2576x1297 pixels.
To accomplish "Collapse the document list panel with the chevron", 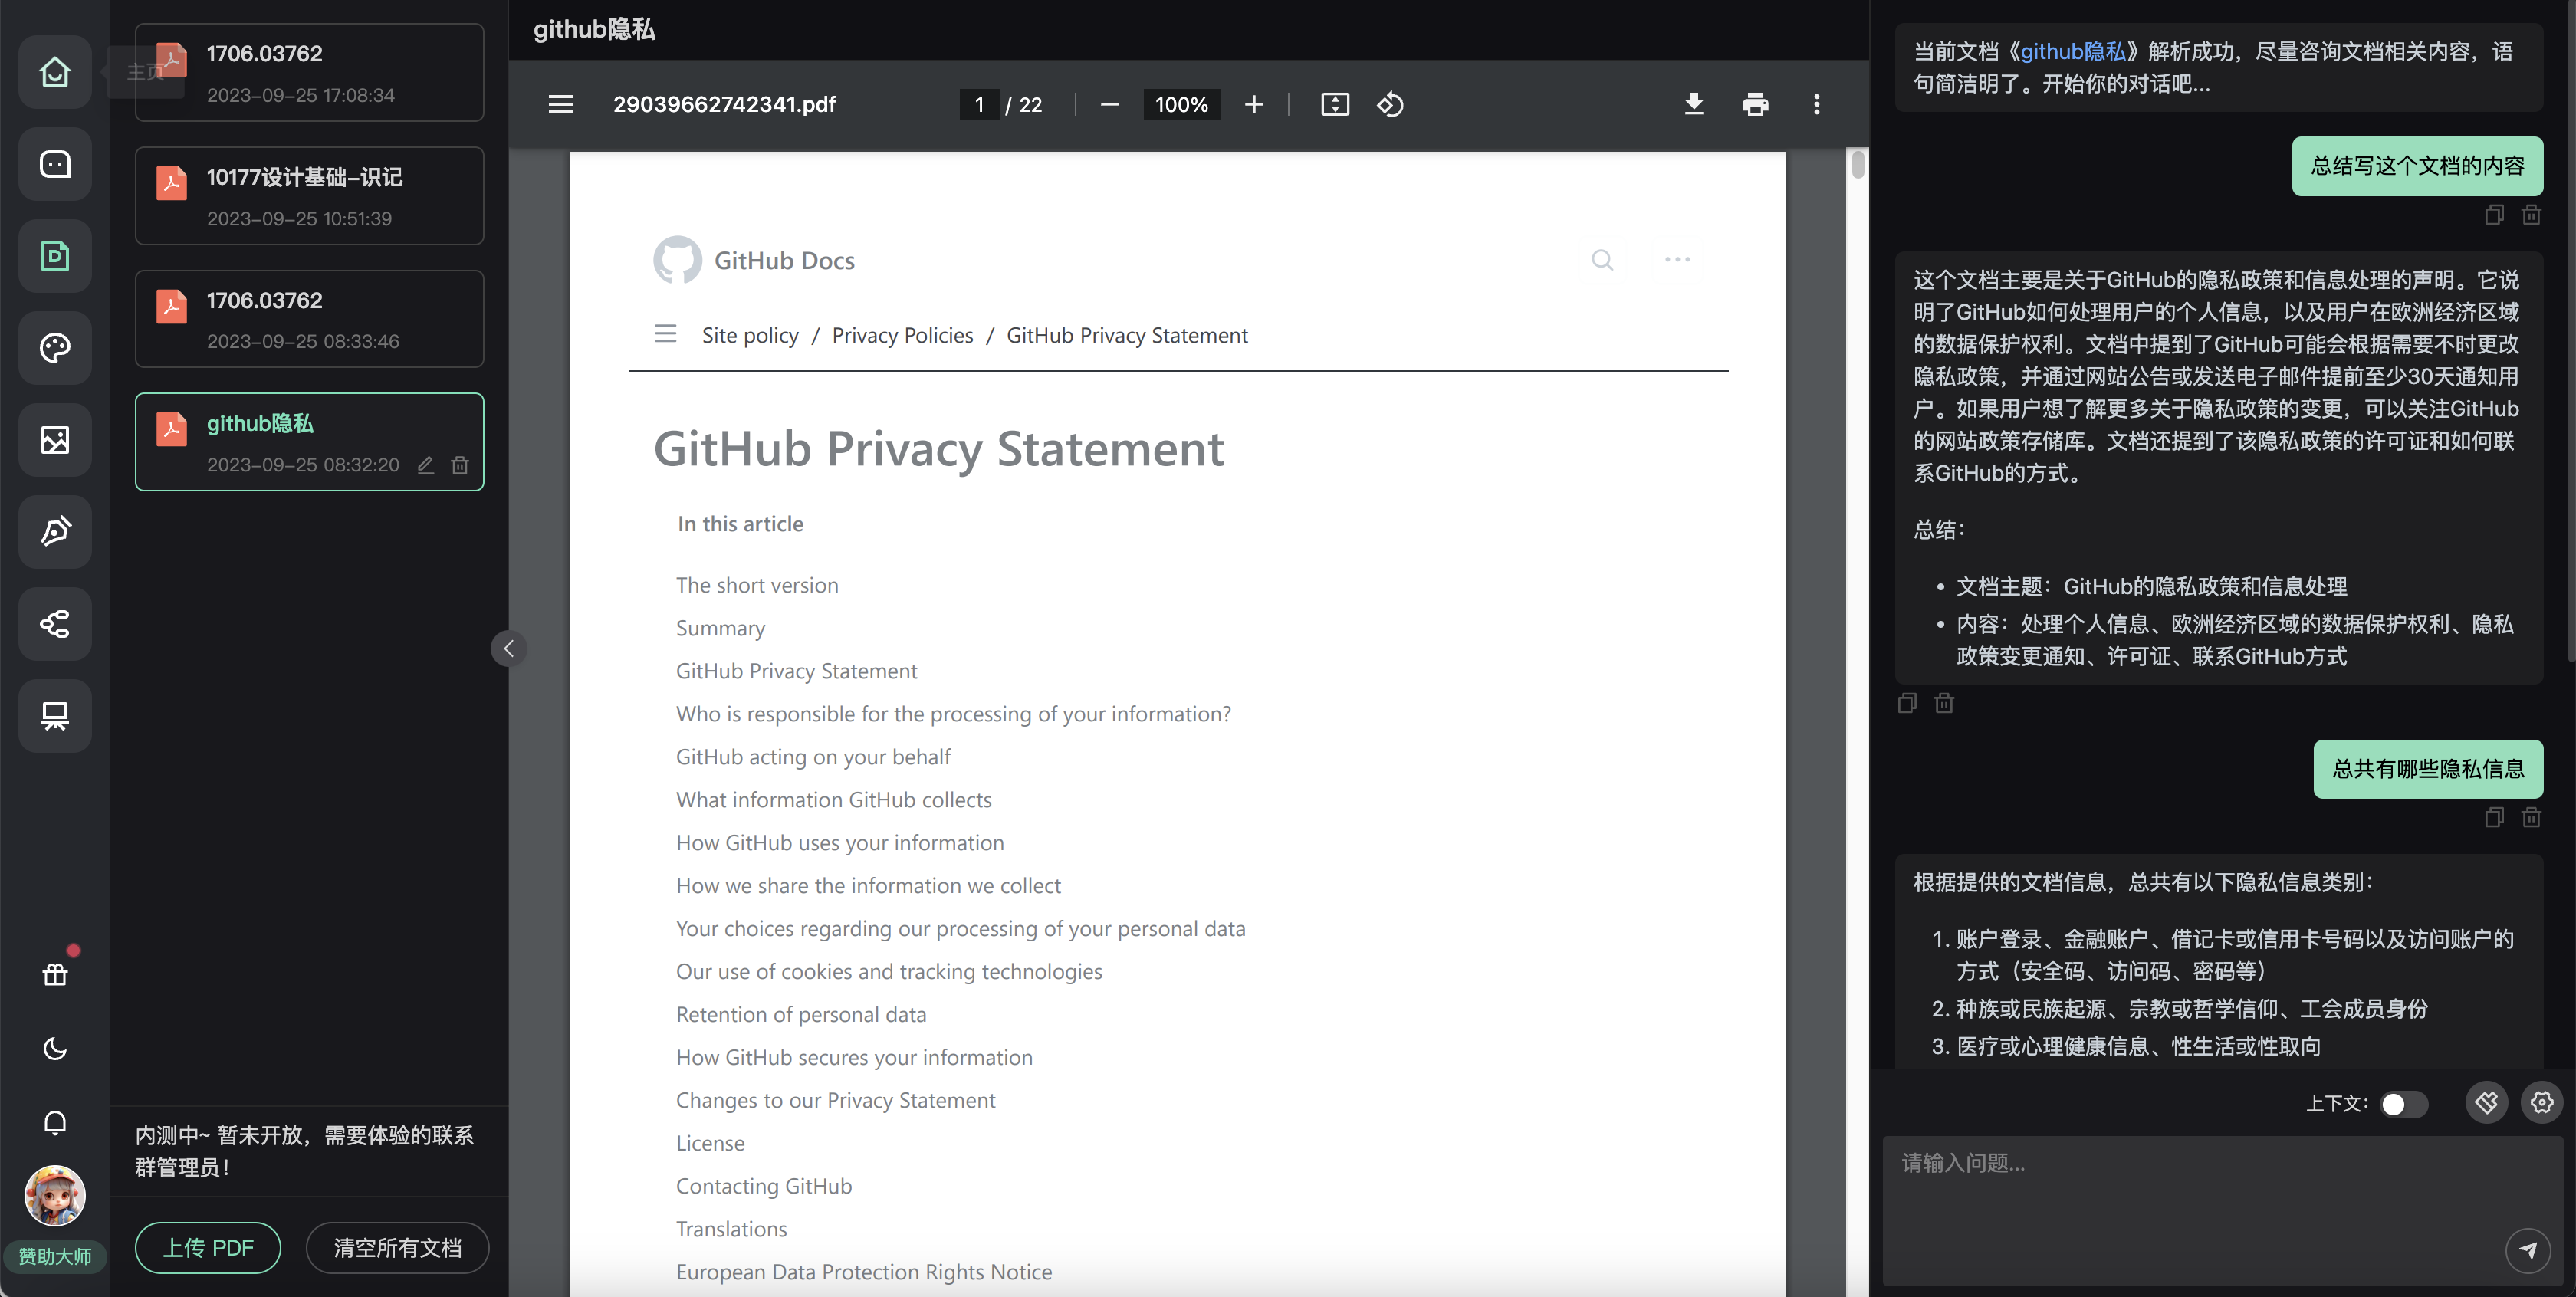I will pos(508,648).
